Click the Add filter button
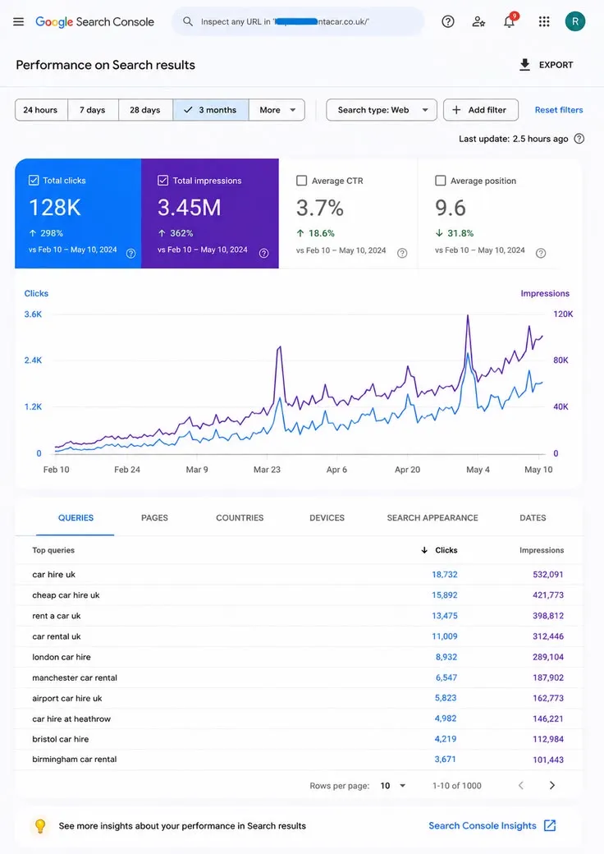This screenshot has width=604, height=854. pyautogui.click(x=481, y=110)
